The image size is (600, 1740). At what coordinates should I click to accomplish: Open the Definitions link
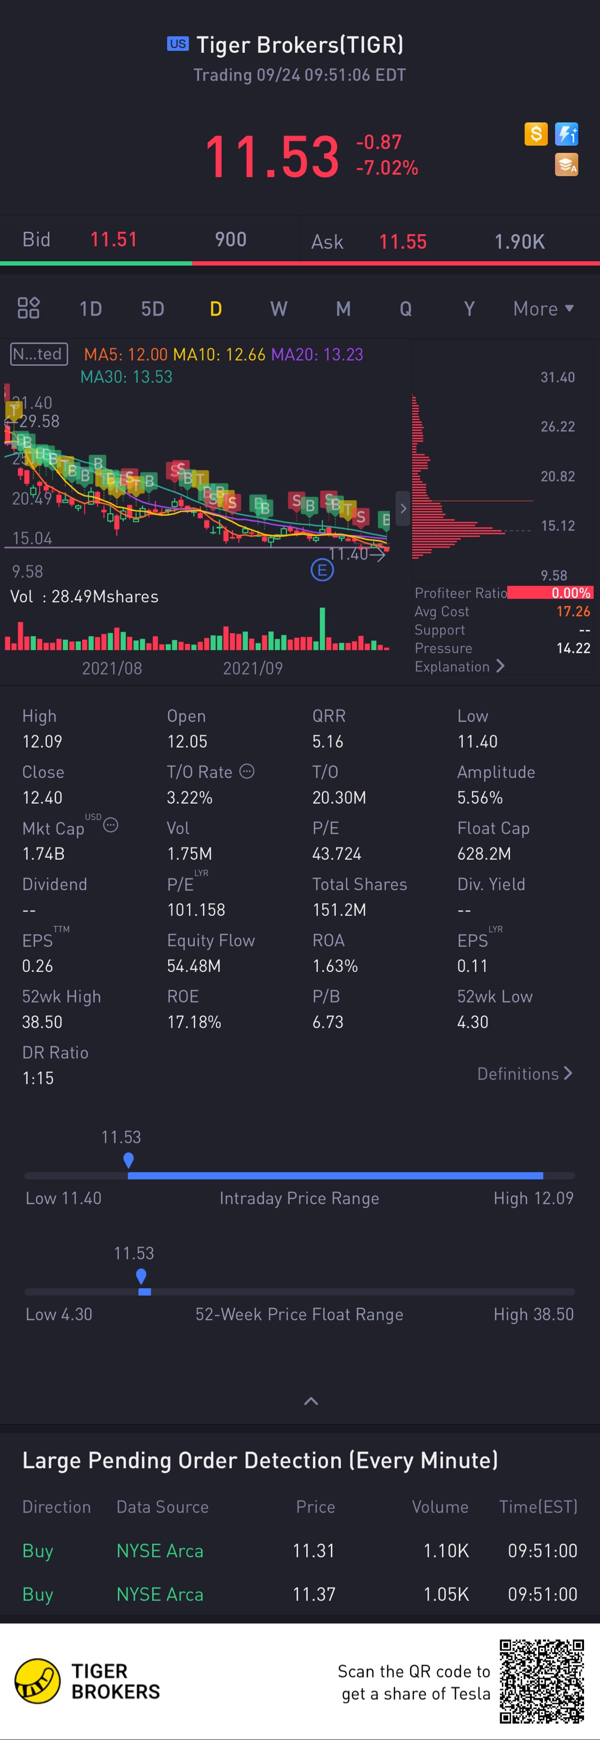click(524, 1073)
